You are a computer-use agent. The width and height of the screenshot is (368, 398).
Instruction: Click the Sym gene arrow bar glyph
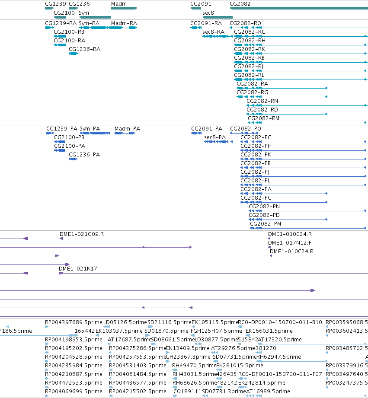[95, 17]
